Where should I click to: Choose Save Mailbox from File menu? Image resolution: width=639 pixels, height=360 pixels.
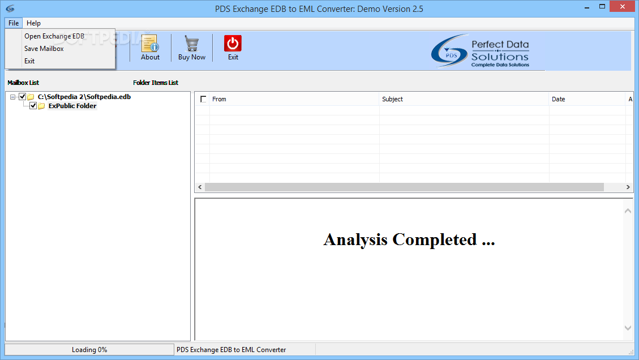coord(61,49)
